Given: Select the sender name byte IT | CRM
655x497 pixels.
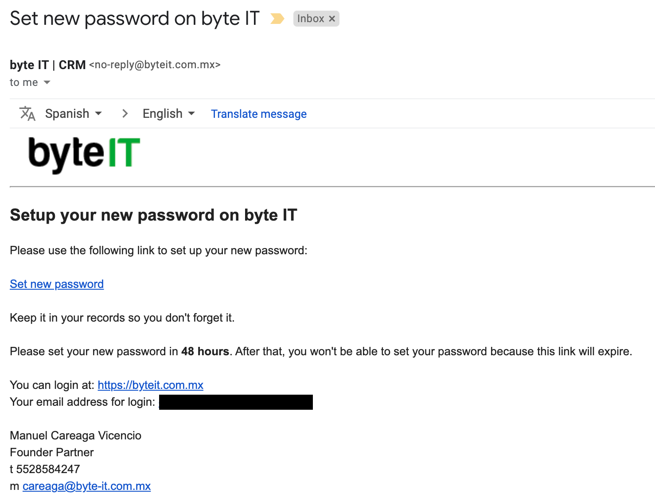Looking at the screenshot, I should pos(48,65).
